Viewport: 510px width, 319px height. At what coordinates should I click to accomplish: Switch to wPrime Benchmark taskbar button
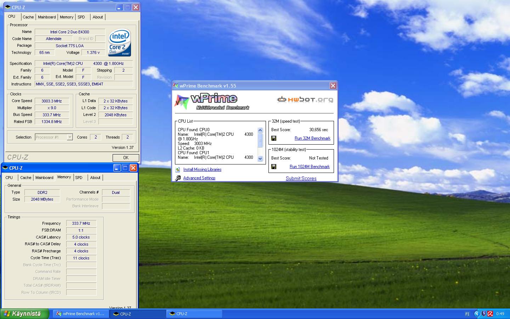(x=81, y=314)
